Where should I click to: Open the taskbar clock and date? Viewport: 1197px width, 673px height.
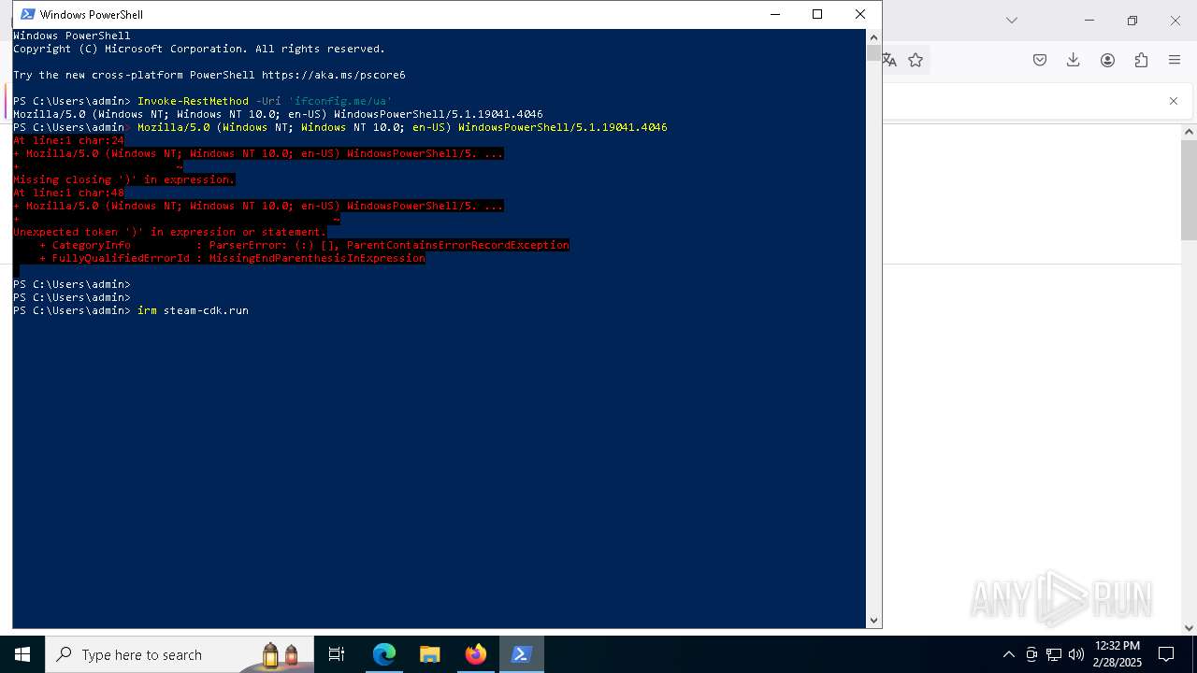(x=1118, y=654)
